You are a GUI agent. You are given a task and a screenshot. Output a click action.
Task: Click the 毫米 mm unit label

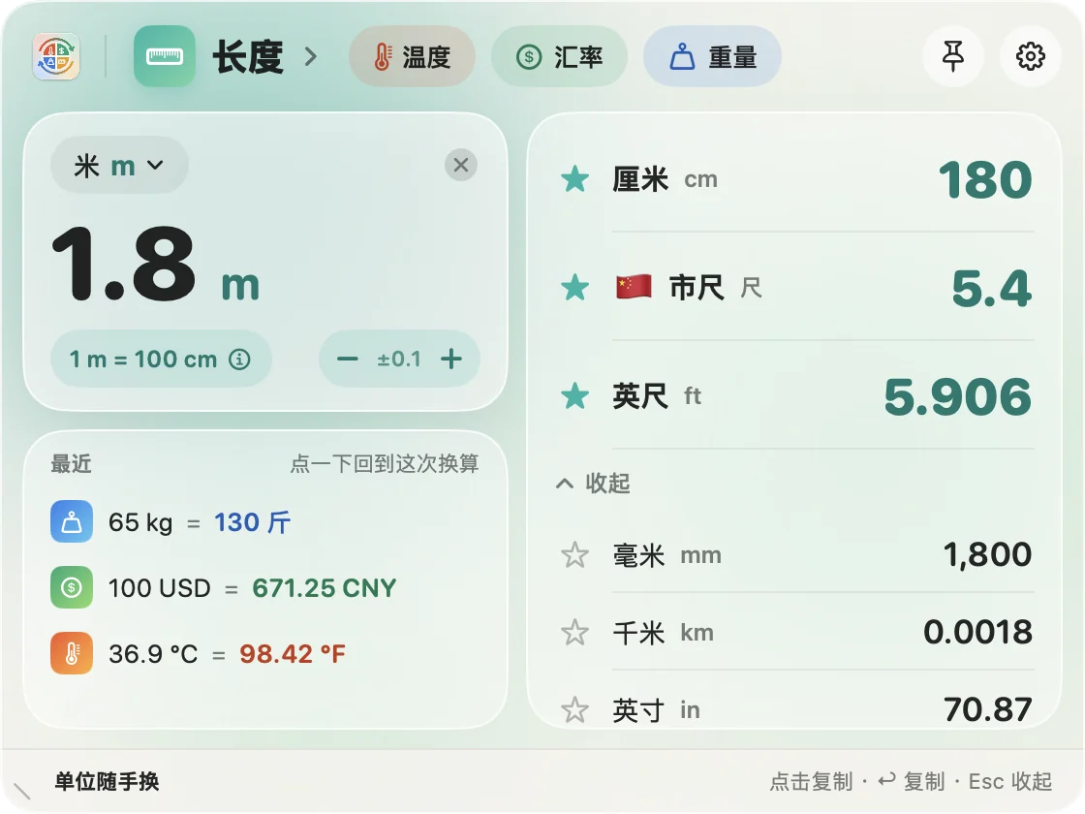[667, 555]
